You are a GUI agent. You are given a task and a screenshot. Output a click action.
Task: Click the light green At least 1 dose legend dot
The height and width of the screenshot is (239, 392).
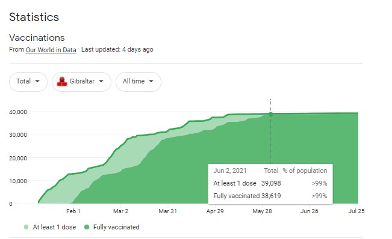[x=26, y=227]
